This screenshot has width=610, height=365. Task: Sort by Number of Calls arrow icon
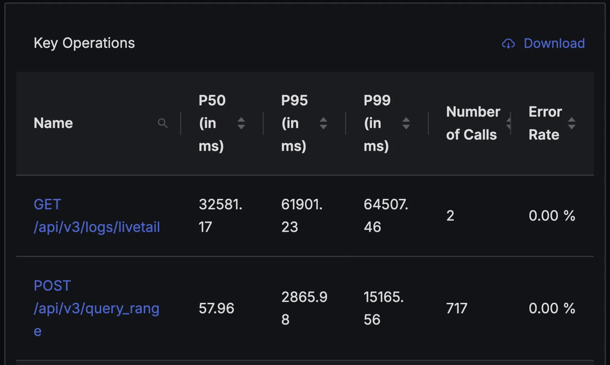509,123
